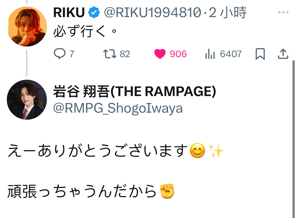Open RIKU's profile picture
297x218 pixels.
(x=27, y=26)
